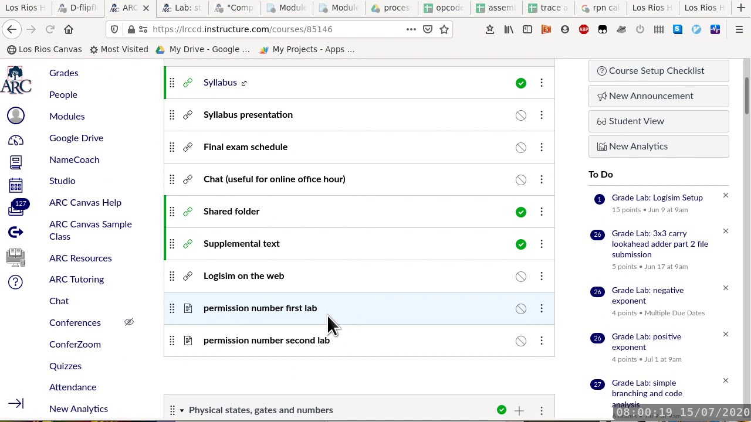
Task: Open the Canvas Help question mark icon
Action: click(16, 282)
